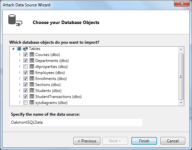Screen dimensions: 192x150
Task: Click the scrollbar down arrow in object list
Action: click(181, 103)
